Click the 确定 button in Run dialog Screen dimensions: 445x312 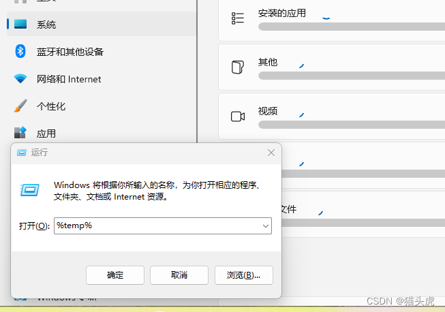click(x=115, y=275)
